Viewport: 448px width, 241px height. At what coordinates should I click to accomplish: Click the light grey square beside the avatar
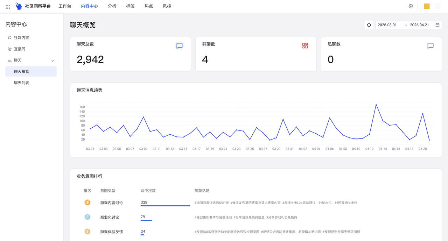[438, 6]
